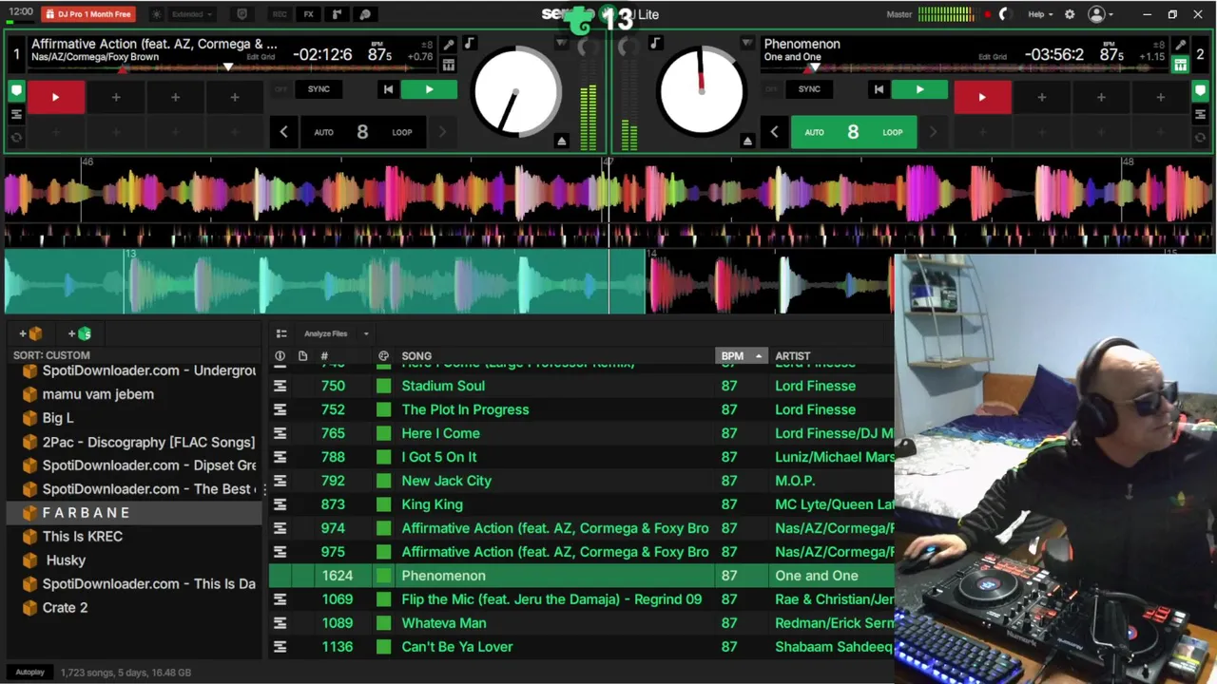This screenshot has height=684, width=1217.
Task: Open the user account dropdown
Action: 1100,14
